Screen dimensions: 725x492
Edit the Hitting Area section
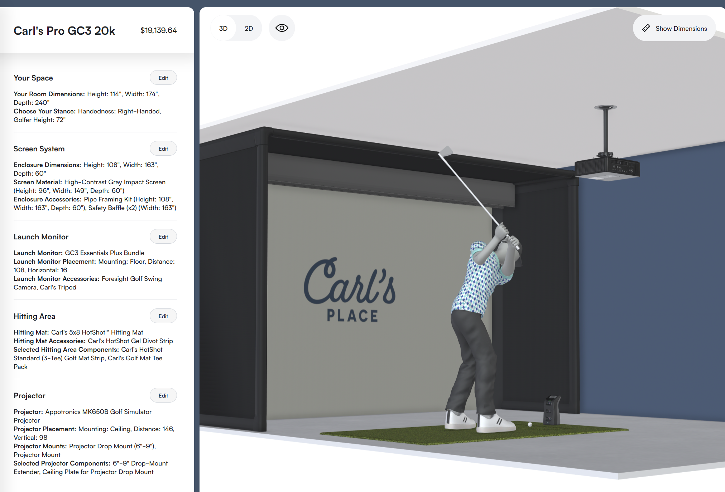(x=163, y=316)
